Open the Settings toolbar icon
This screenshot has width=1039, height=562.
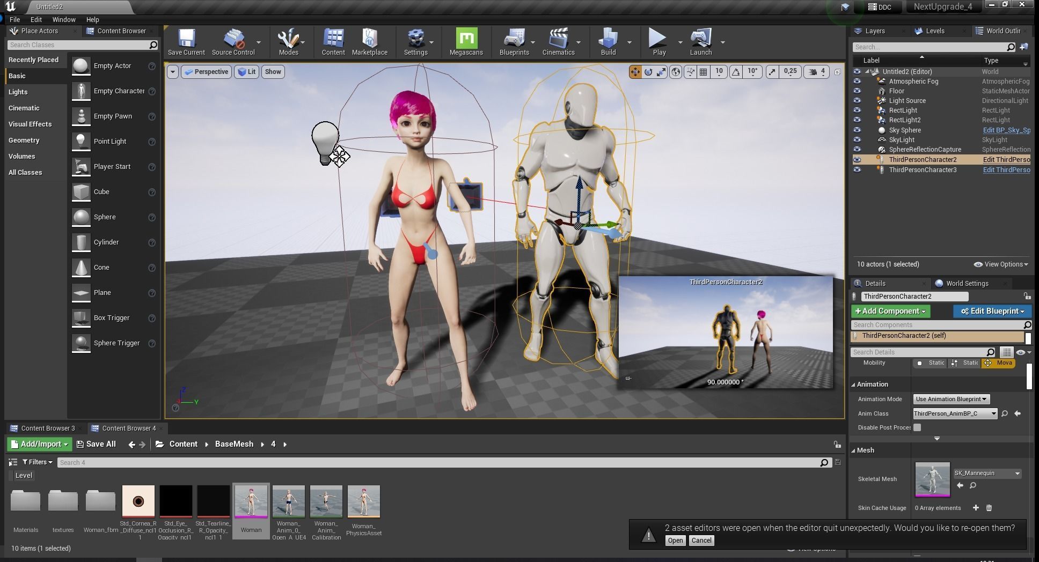[x=415, y=42]
